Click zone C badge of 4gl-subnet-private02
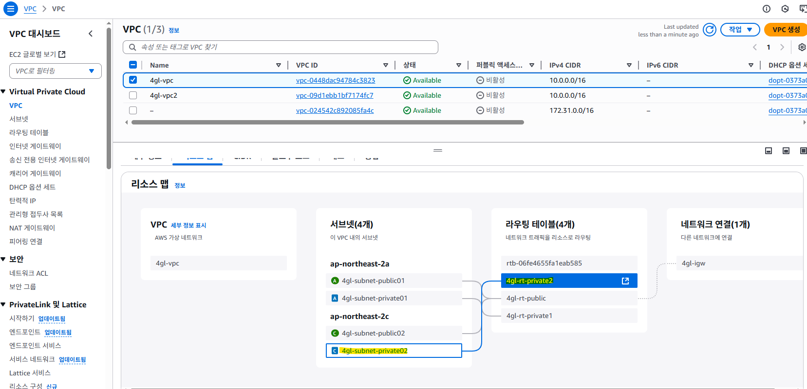The image size is (807, 389). (x=335, y=351)
